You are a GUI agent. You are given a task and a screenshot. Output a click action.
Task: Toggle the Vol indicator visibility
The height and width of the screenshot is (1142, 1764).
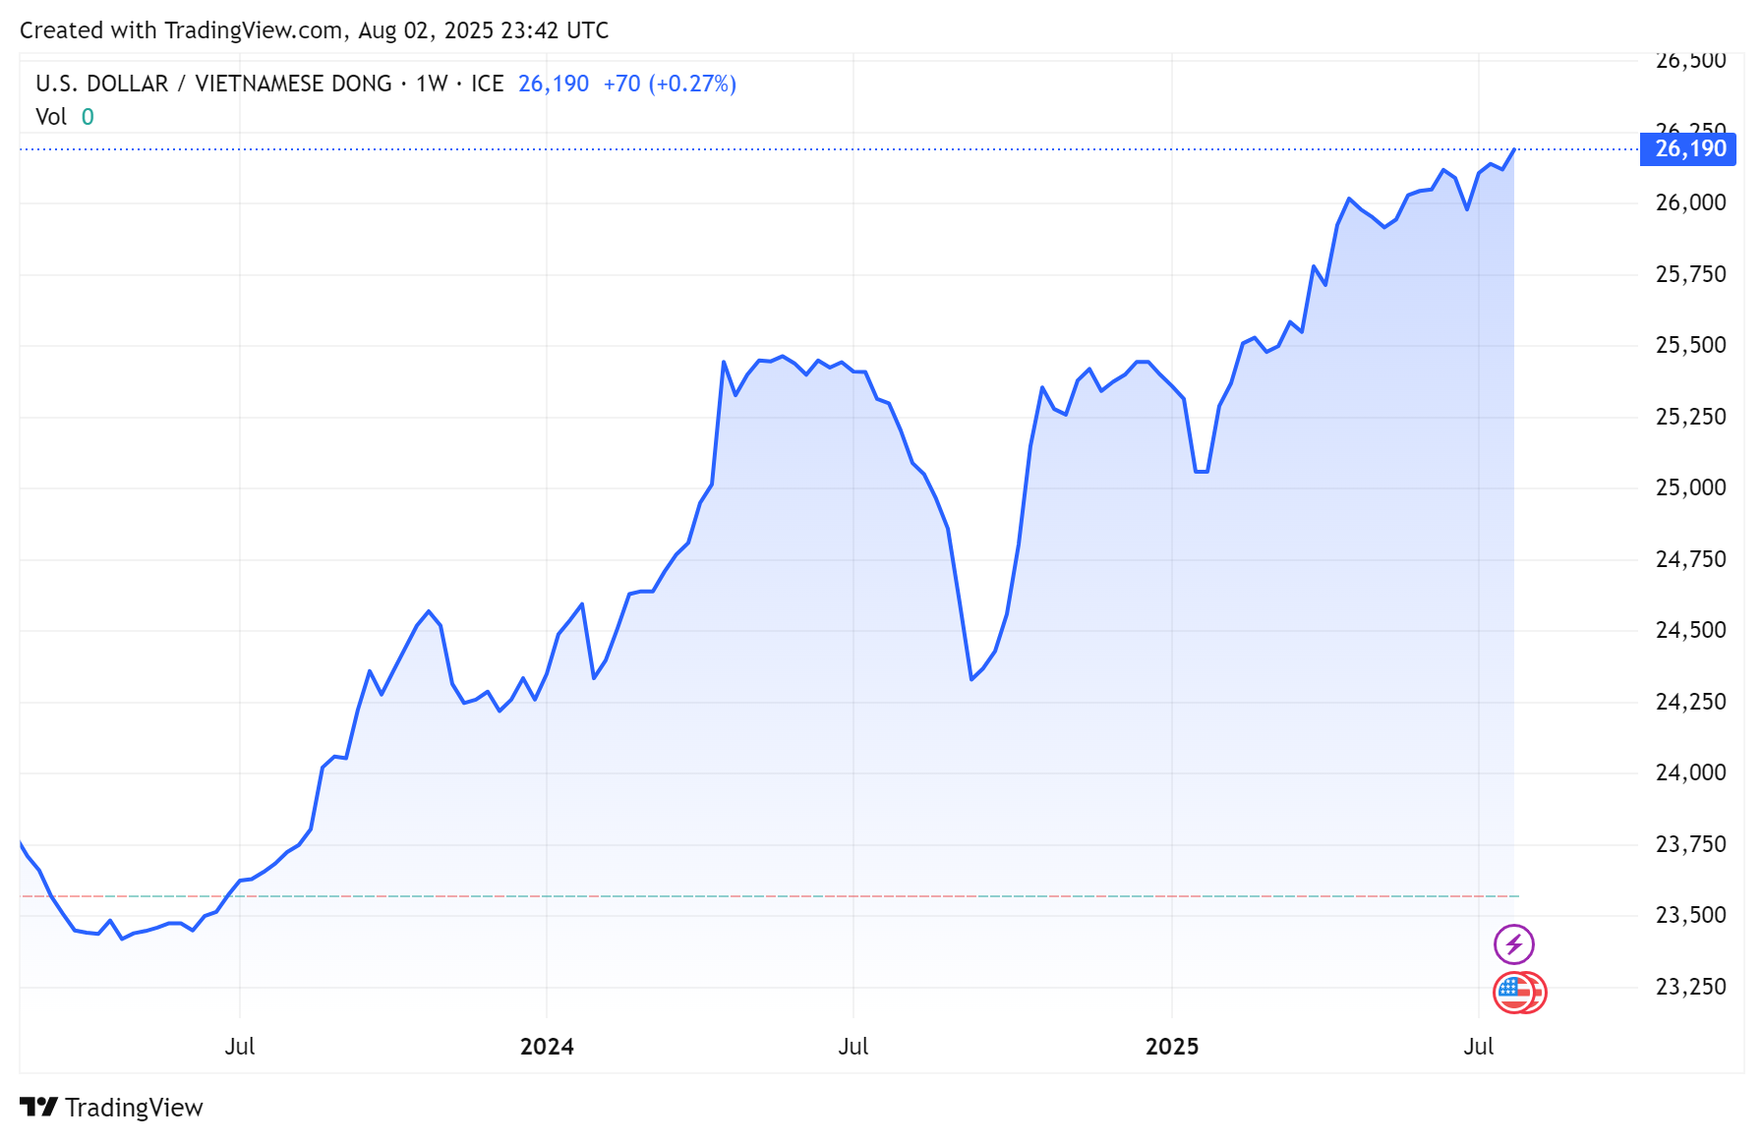tap(49, 116)
